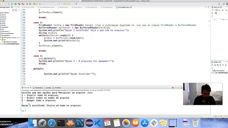Open Calendar icon showing 21 in Dock
The image size is (228, 128).
[x=107, y=123]
